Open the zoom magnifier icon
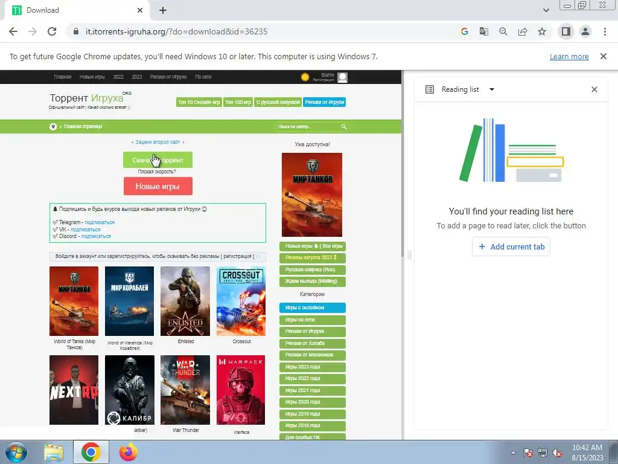Screen dimensions: 618x464 [503, 31]
